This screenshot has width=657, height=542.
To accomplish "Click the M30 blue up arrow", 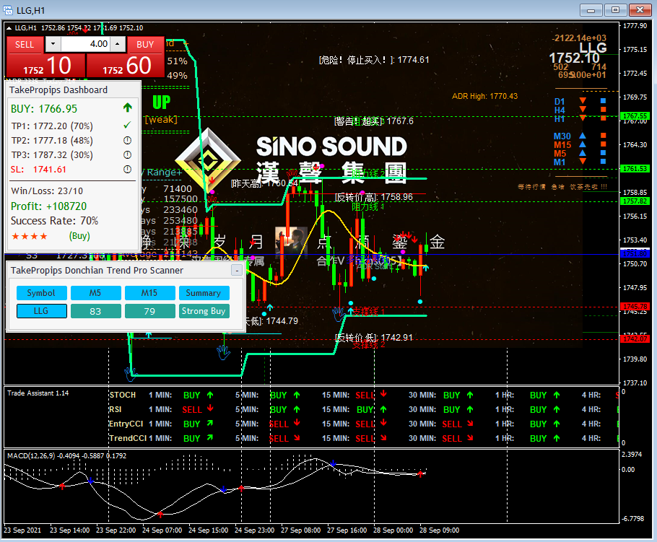I will (583, 136).
